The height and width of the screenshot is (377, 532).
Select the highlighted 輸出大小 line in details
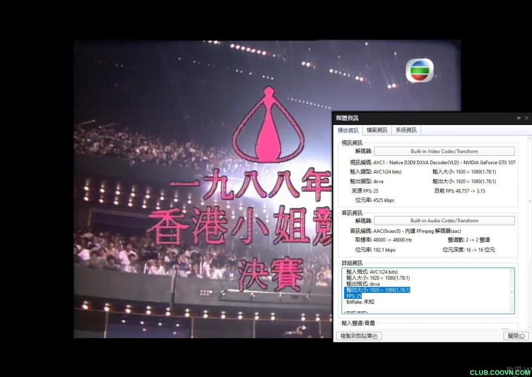tap(378, 290)
